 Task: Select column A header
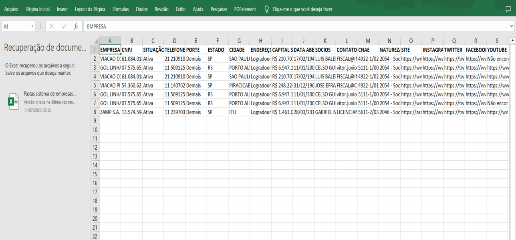(x=110, y=41)
